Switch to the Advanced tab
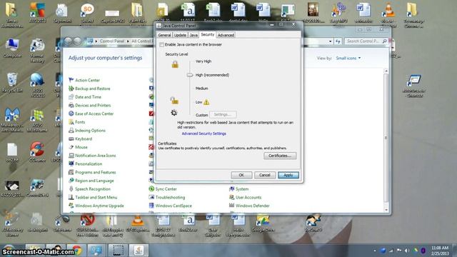457x257 pixels. click(x=226, y=35)
